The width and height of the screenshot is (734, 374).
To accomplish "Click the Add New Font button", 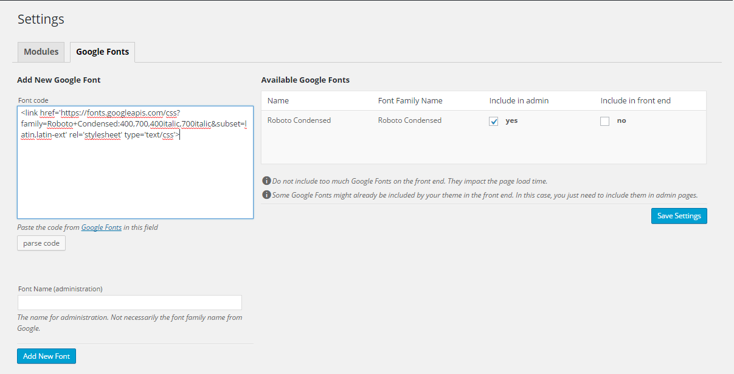I will pos(46,356).
